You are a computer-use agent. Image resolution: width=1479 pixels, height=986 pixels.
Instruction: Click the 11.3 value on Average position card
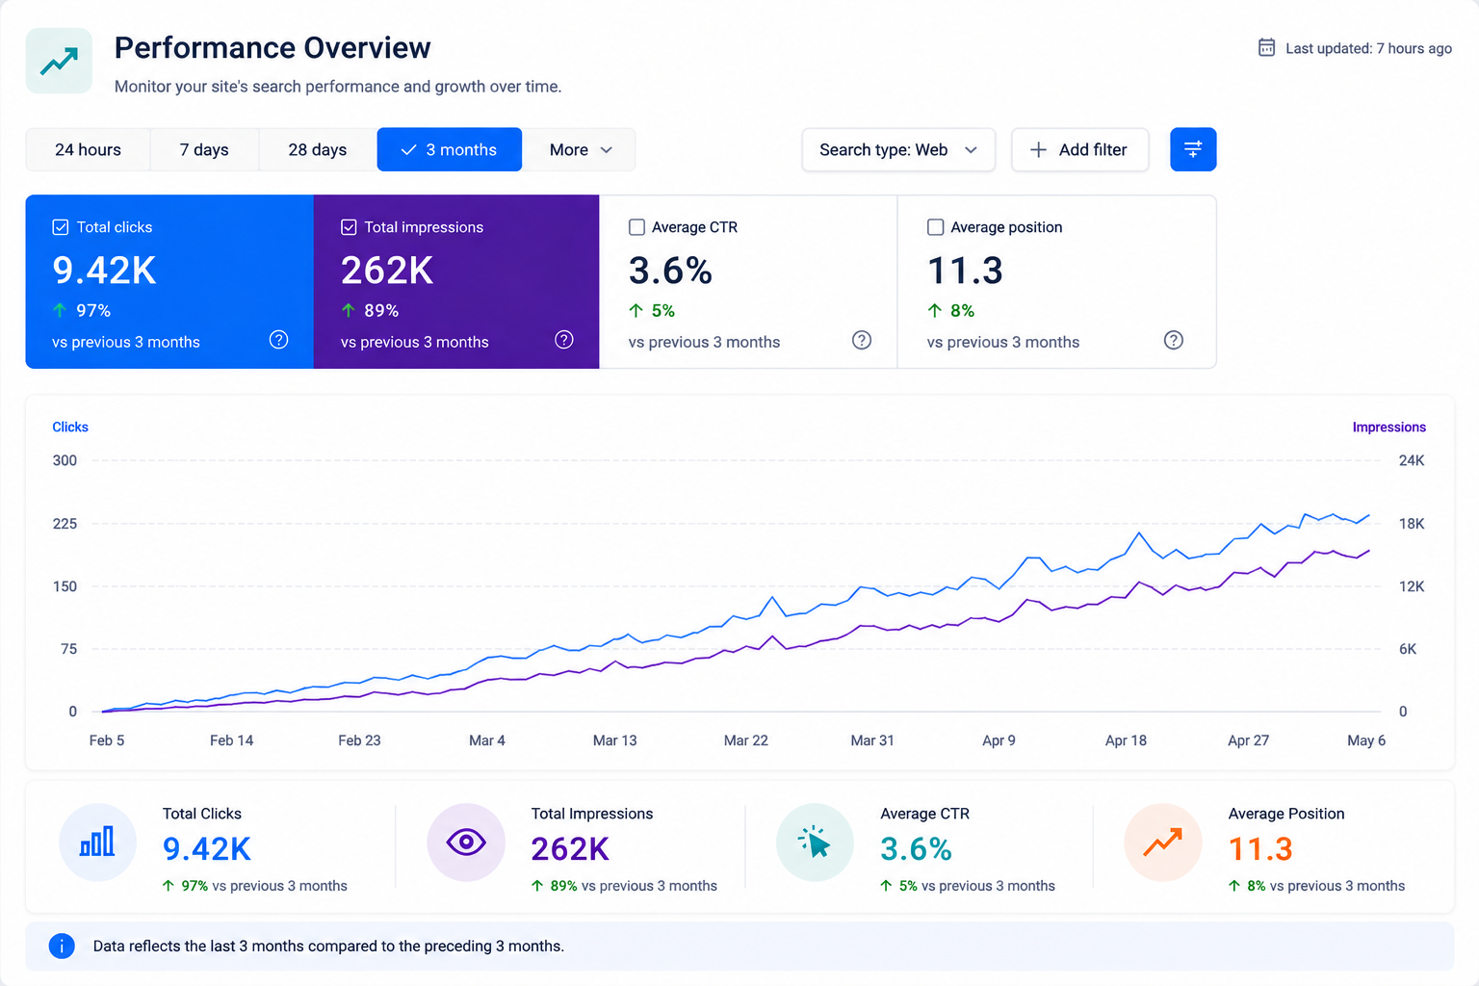coord(965,271)
